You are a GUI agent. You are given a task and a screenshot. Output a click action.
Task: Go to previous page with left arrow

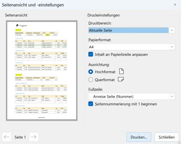(7, 137)
